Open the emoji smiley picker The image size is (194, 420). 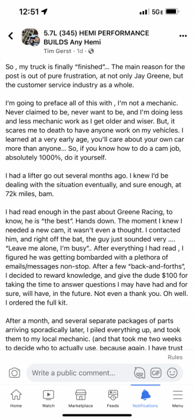[x=172, y=372]
